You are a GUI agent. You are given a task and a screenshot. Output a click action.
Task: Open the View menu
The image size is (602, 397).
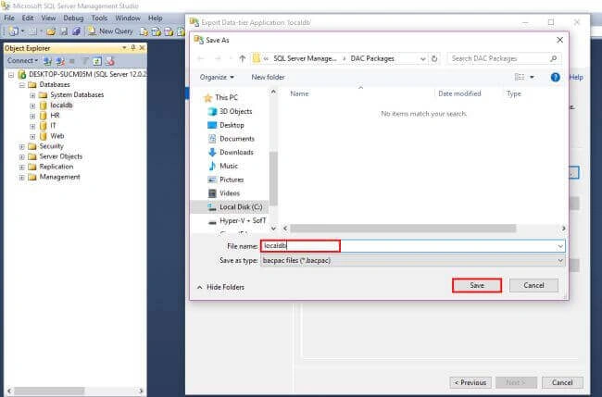click(48, 18)
